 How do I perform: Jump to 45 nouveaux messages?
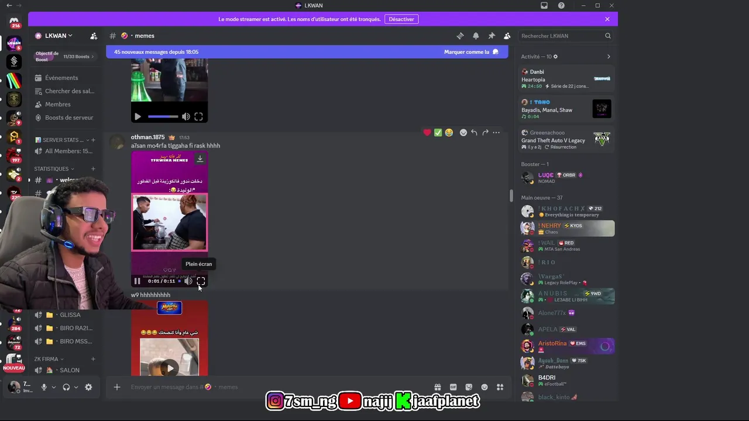pos(156,52)
